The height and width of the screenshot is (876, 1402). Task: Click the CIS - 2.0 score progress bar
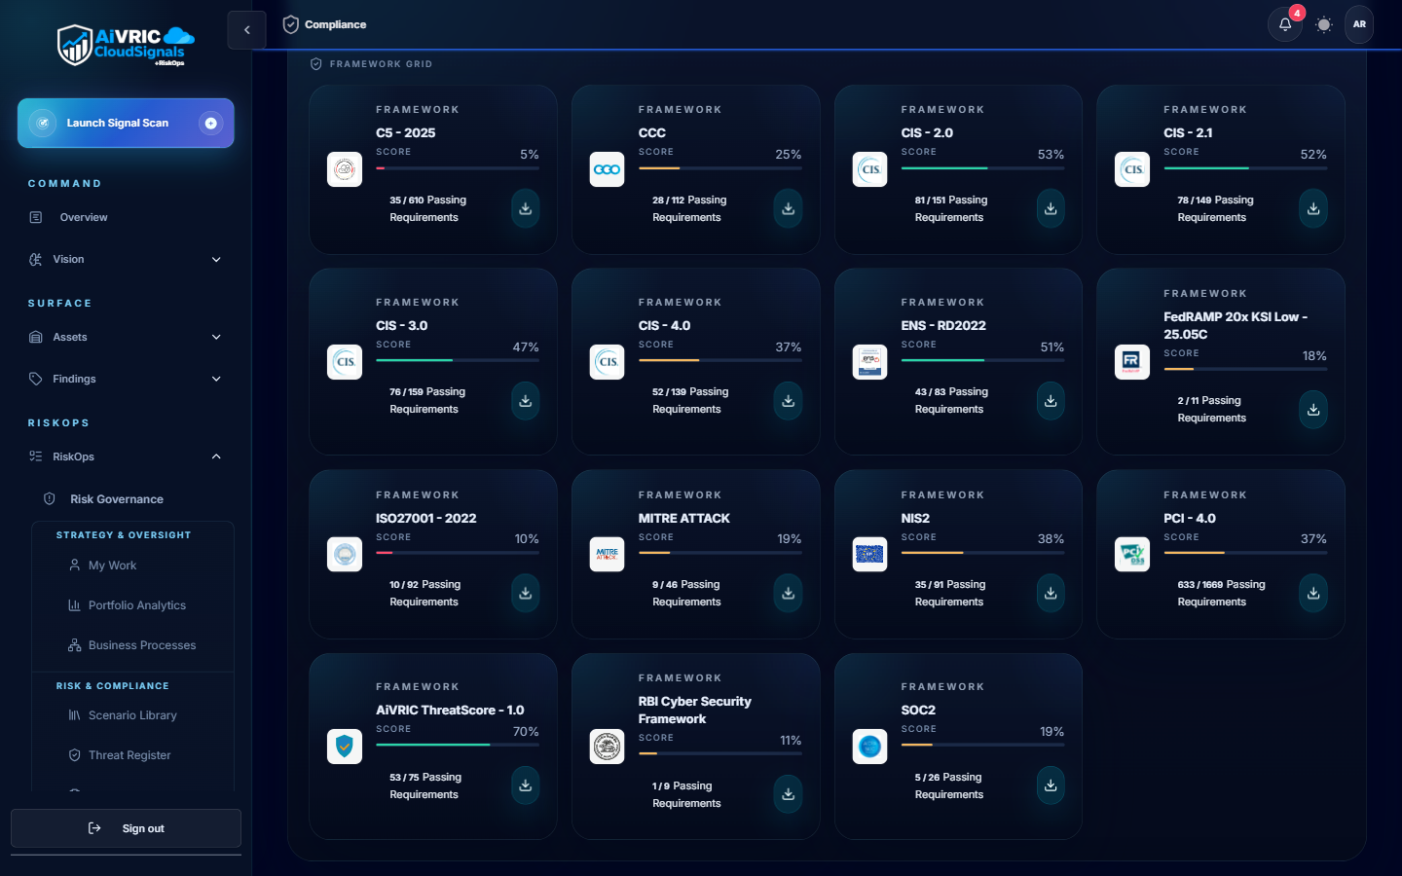click(x=982, y=168)
